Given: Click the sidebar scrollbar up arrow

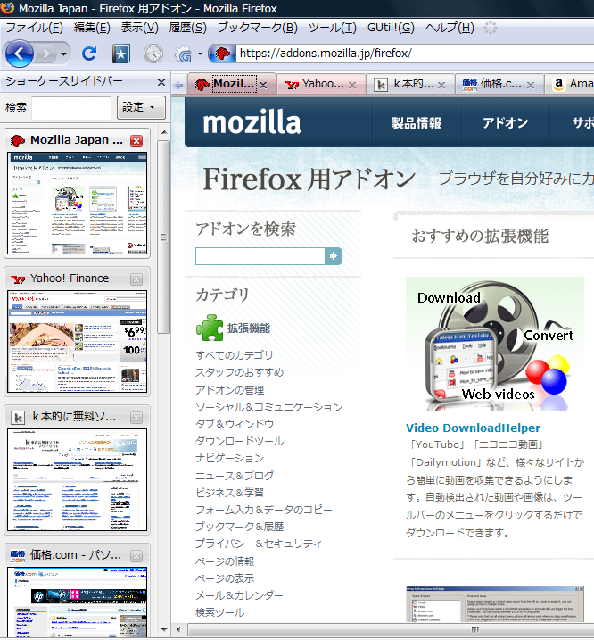Looking at the screenshot, I should click(164, 132).
